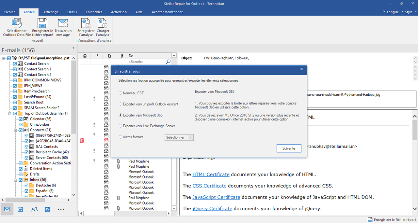Open the tasks view in bottom bar

pos(47,209)
